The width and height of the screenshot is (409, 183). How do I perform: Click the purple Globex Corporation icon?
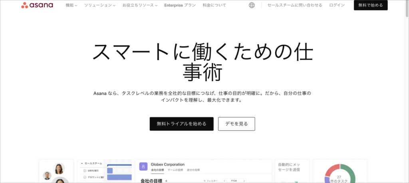pos(143,166)
